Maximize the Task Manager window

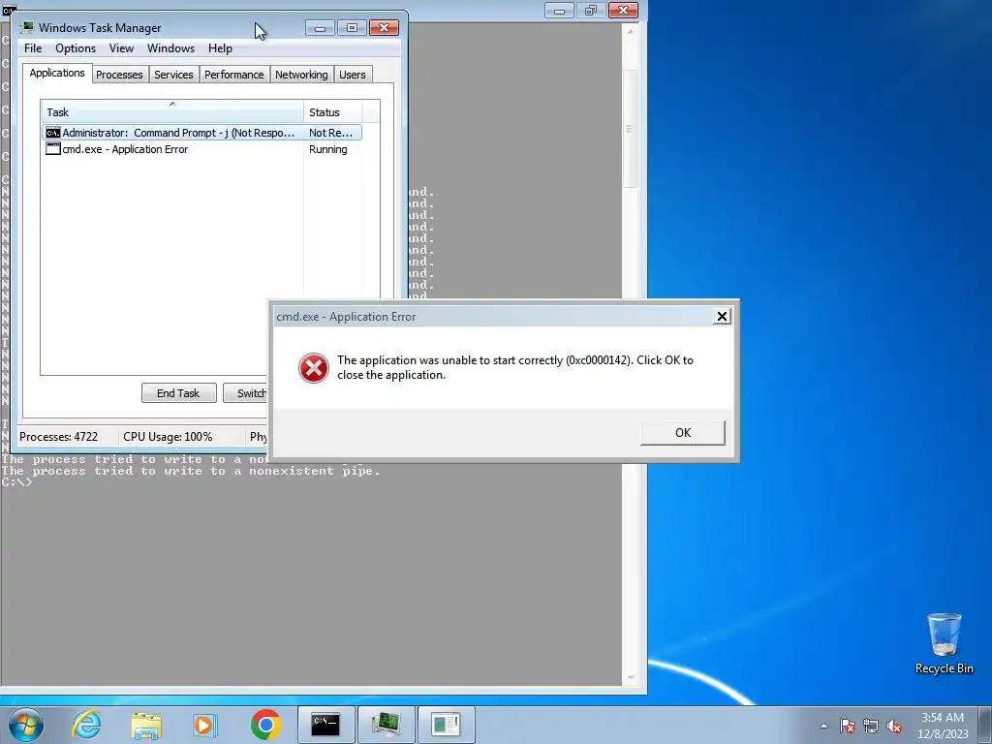pos(352,28)
